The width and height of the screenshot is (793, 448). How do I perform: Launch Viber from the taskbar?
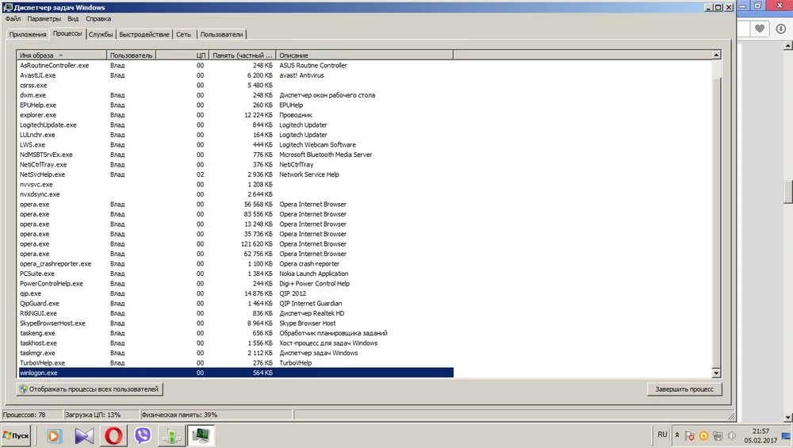[x=144, y=435]
